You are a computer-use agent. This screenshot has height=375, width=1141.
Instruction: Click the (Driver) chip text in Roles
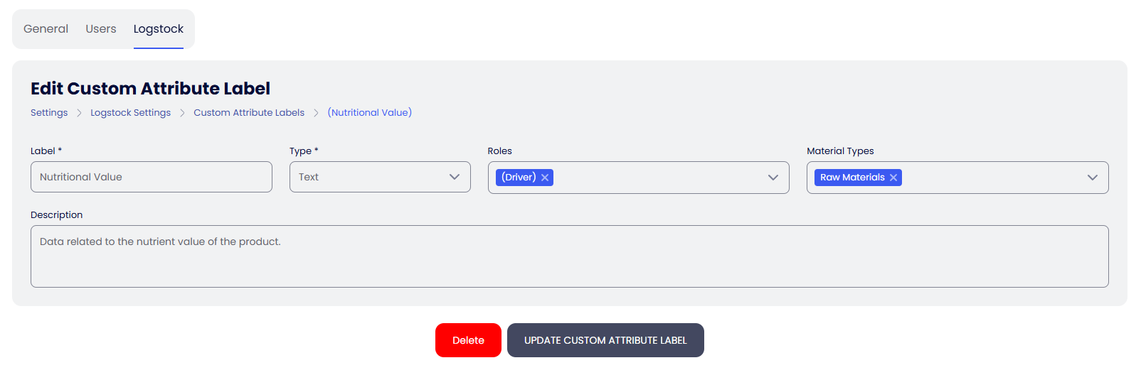pyautogui.click(x=519, y=178)
